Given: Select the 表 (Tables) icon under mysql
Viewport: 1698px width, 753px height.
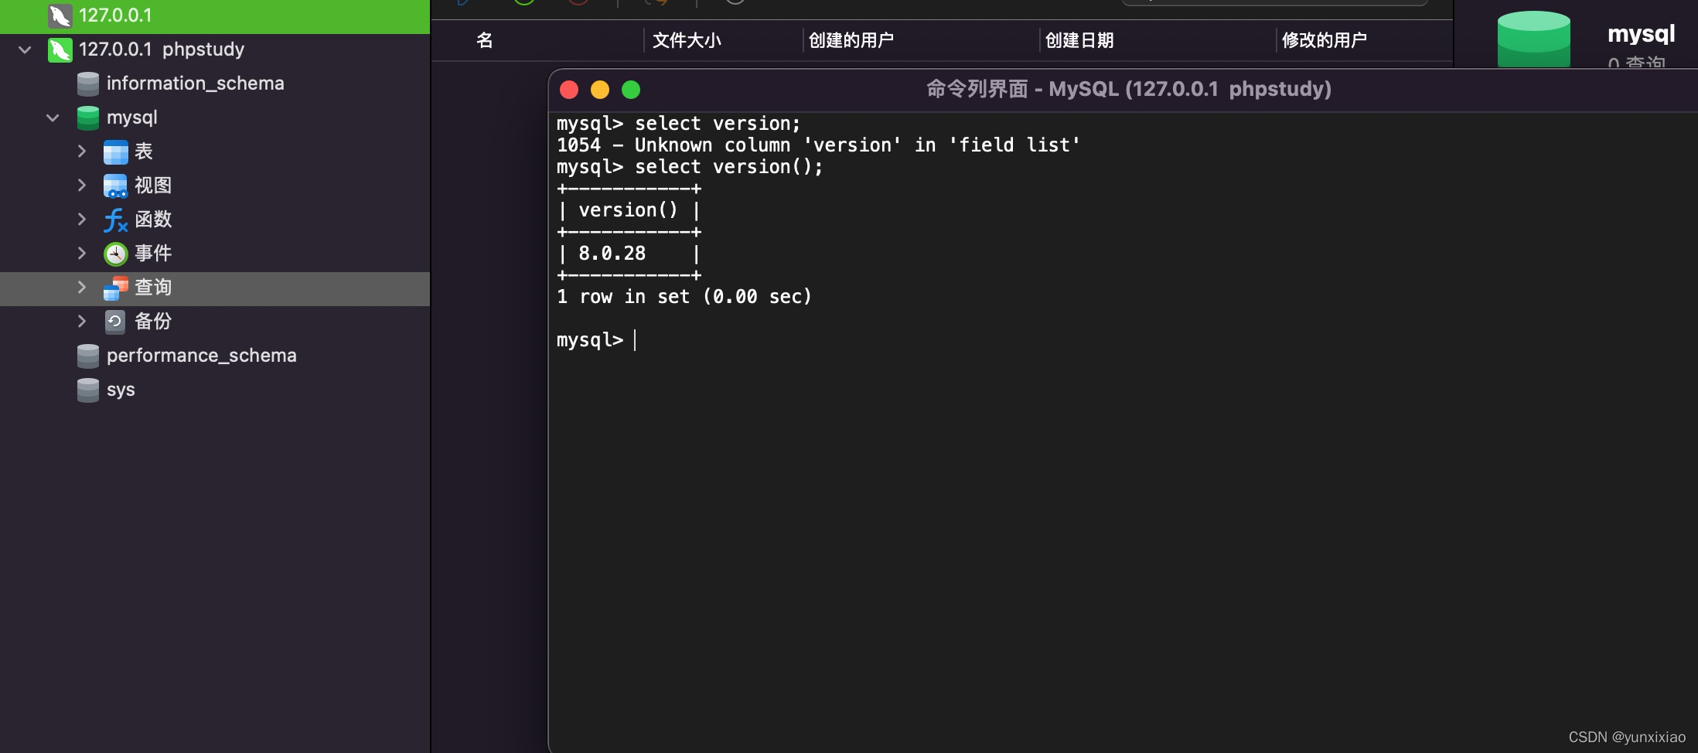Looking at the screenshot, I should 115,152.
